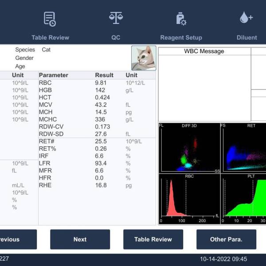Click the RHE result 16.8
Image resolution: width=266 pixels, height=266 pixels.
click(101, 185)
